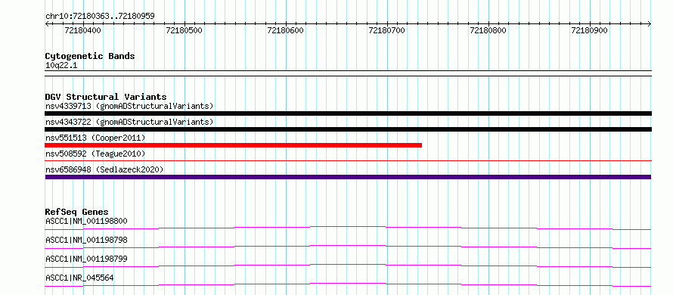This screenshot has height=295, width=673.
Task: Click the magenta gene line under NM_001198799
Action: pos(348,265)
